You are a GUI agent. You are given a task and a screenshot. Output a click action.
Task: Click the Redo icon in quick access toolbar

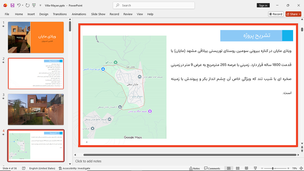point(27,5)
